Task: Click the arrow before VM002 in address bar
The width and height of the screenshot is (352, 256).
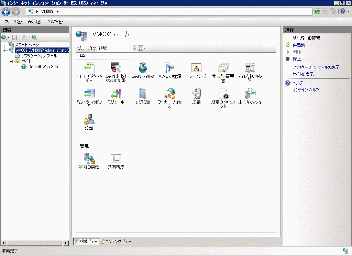Action: point(37,11)
